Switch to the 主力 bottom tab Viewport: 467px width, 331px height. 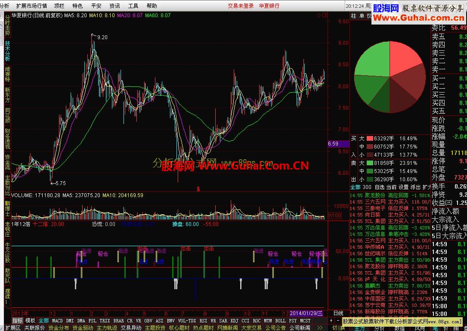[x=359, y=328]
